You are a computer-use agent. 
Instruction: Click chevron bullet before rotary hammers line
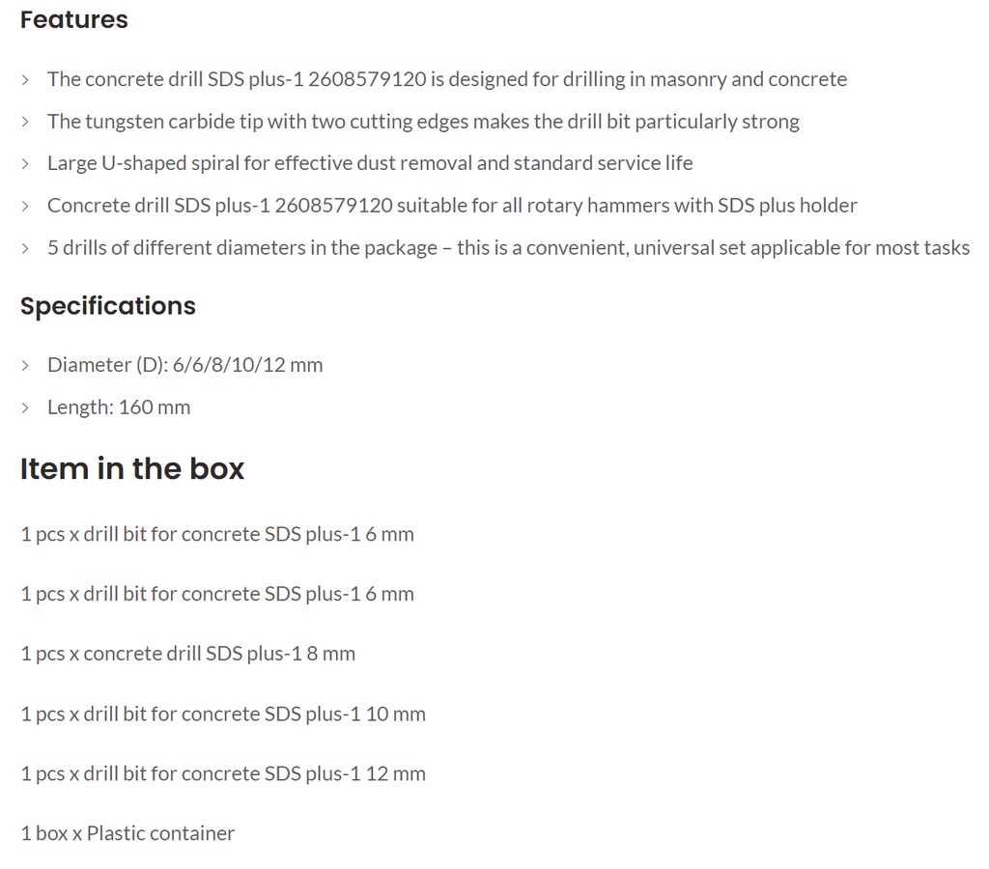25,207
